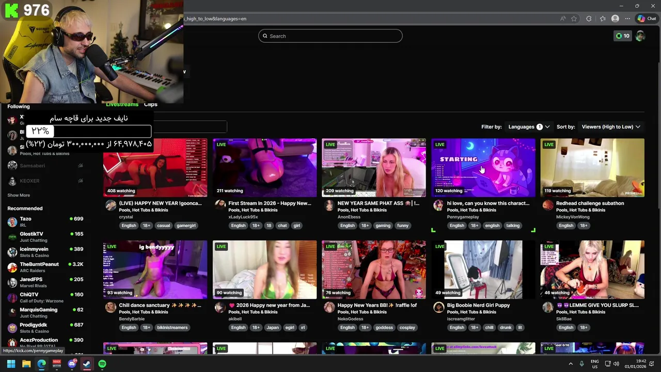The height and width of the screenshot is (372, 661).
Task: Open the Favorites list icon
Action: pyautogui.click(x=603, y=19)
